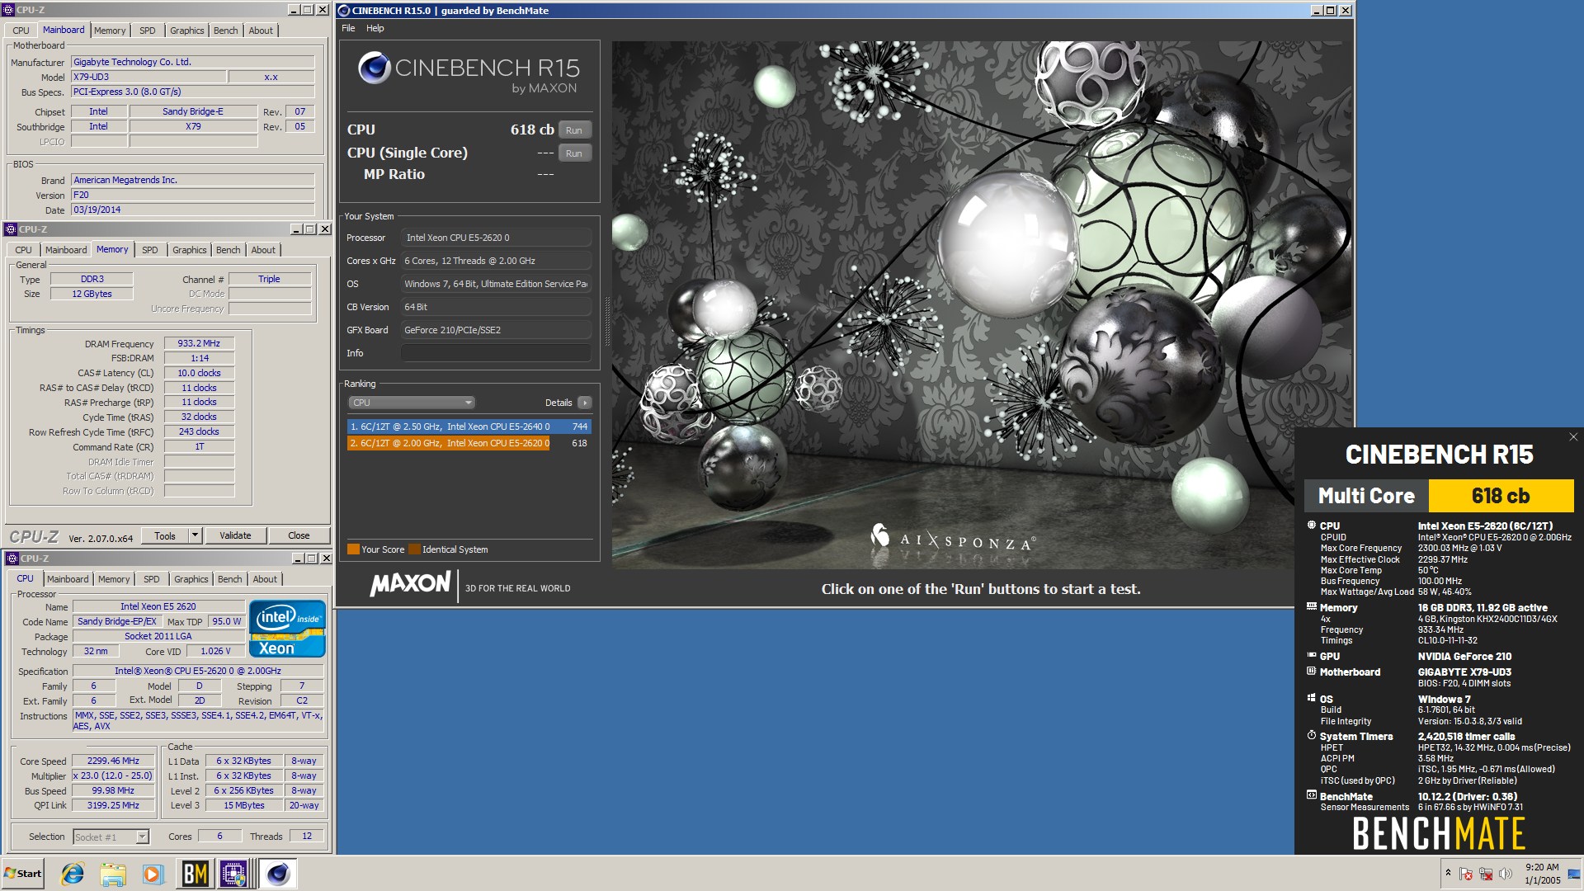Screen dimensions: 1584x891
Task: Open File menu in Cinebench
Action: point(348,28)
